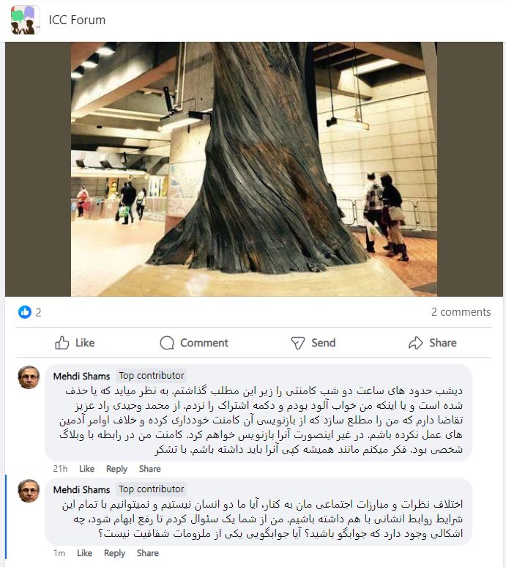Like the 21h-old comment

coord(86,469)
